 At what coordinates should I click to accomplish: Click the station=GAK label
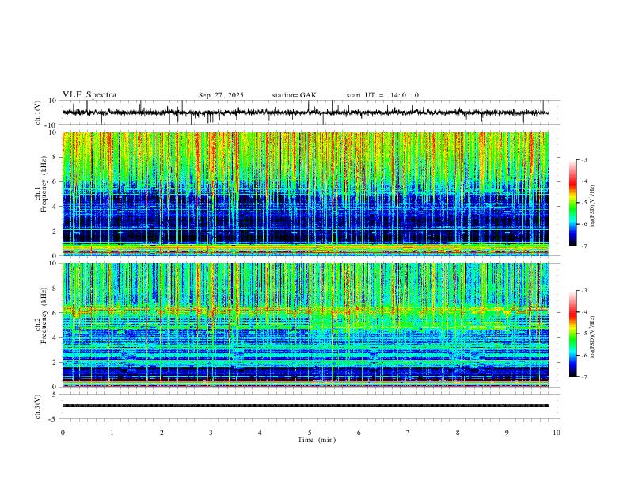click(x=294, y=95)
